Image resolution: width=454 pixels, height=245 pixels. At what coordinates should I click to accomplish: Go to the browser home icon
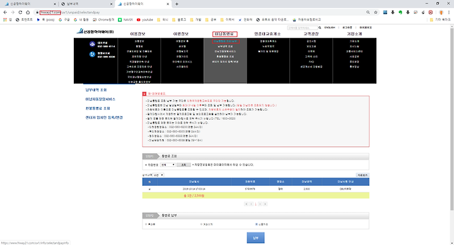click(x=28, y=13)
